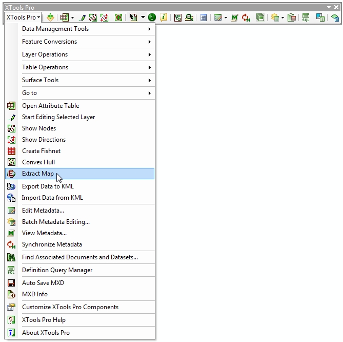Image resolution: width=343 pixels, height=342 pixels.
Task: Click the yellow arrow with green plus toolbar icon
Action: coord(51,17)
